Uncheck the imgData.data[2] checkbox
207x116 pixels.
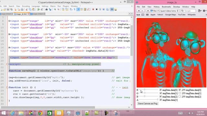160,97
